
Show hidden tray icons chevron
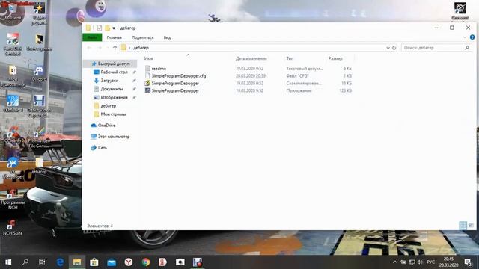[x=395, y=262]
